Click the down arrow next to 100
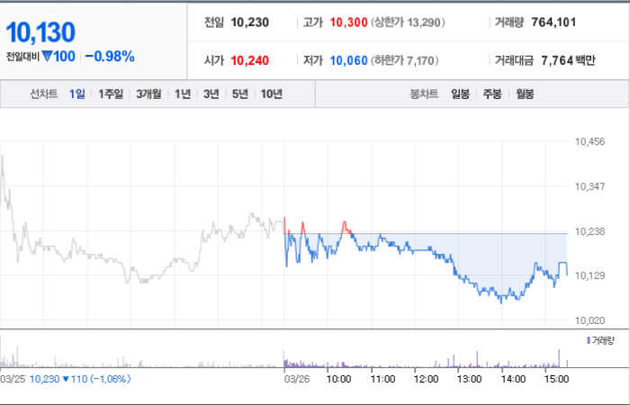The width and height of the screenshot is (630, 405). 47,56
